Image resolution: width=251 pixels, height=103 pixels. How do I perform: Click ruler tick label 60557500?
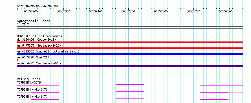tap(128, 11)
